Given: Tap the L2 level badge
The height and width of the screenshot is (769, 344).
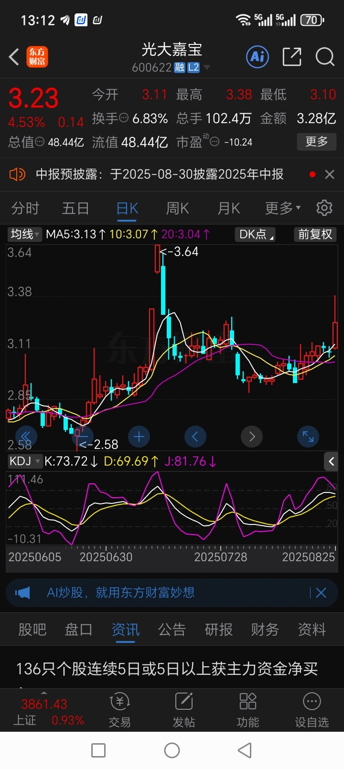Looking at the screenshot, I should coord(193,68).
